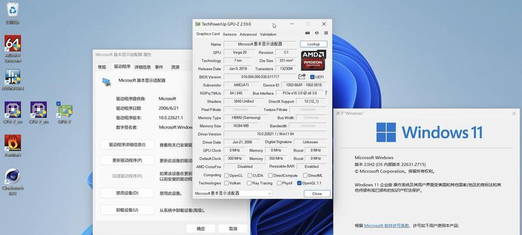Click the 取消 button in properties dialog
This screenshot has width=522, height=235.
coord(233,229)
